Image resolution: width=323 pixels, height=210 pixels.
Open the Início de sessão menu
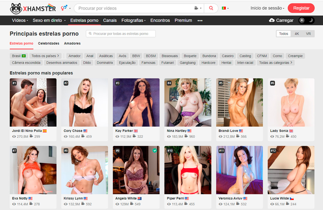pyautogui.click(x=267, y=8)
